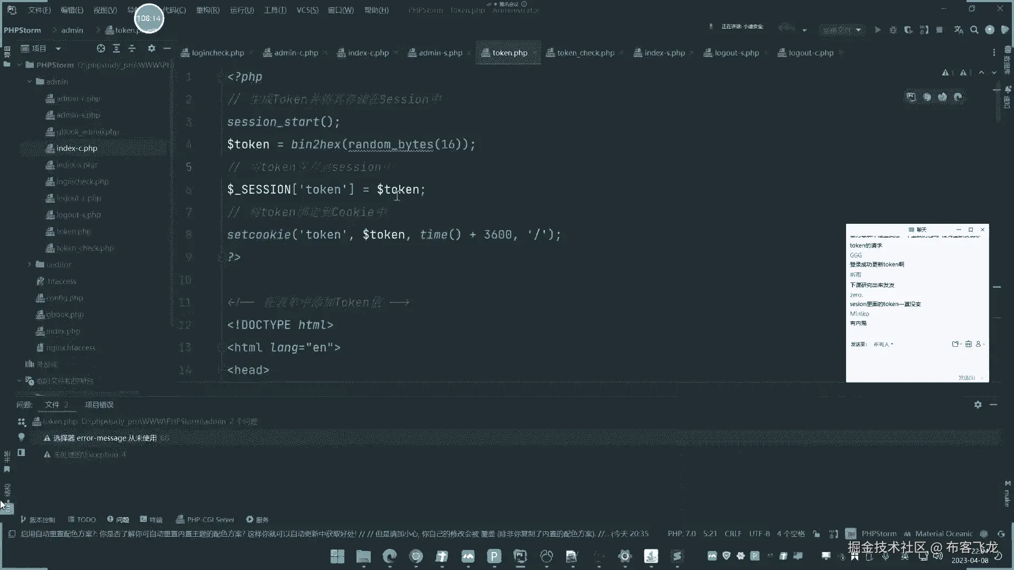Open in PhpStorm built-in browser preview icon

[911, 97]
